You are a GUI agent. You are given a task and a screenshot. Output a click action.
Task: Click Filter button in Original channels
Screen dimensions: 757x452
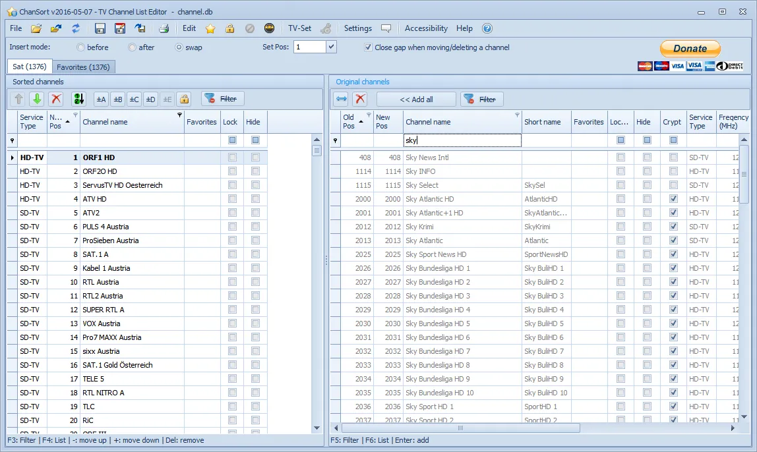[481, 99]
